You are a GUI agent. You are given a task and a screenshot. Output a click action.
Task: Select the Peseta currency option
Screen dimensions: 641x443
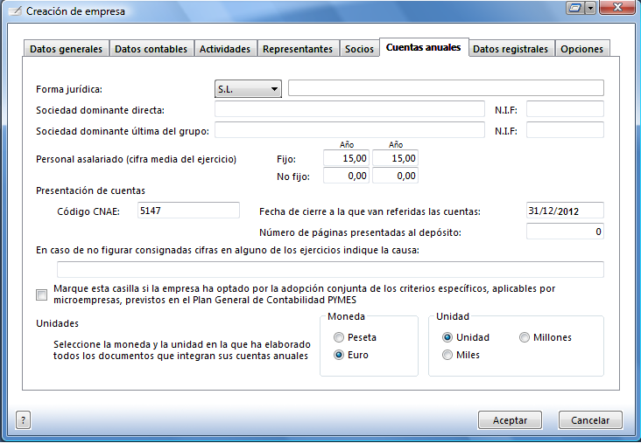[339, 337]
